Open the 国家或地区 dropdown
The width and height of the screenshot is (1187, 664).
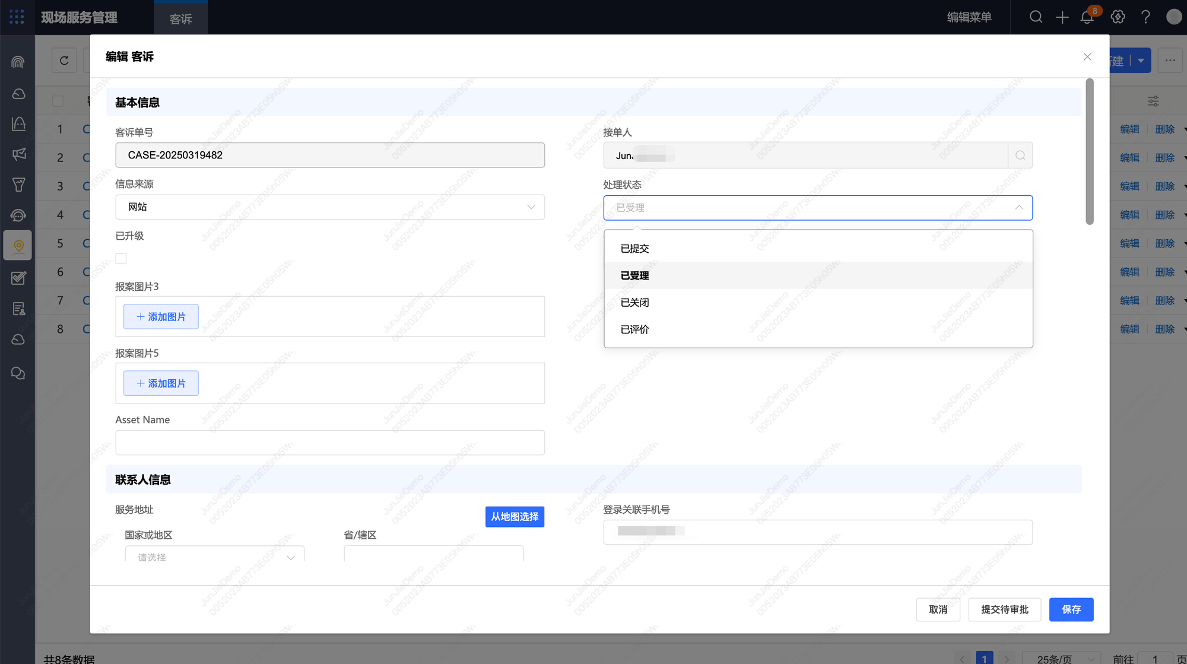click(214, 557)
